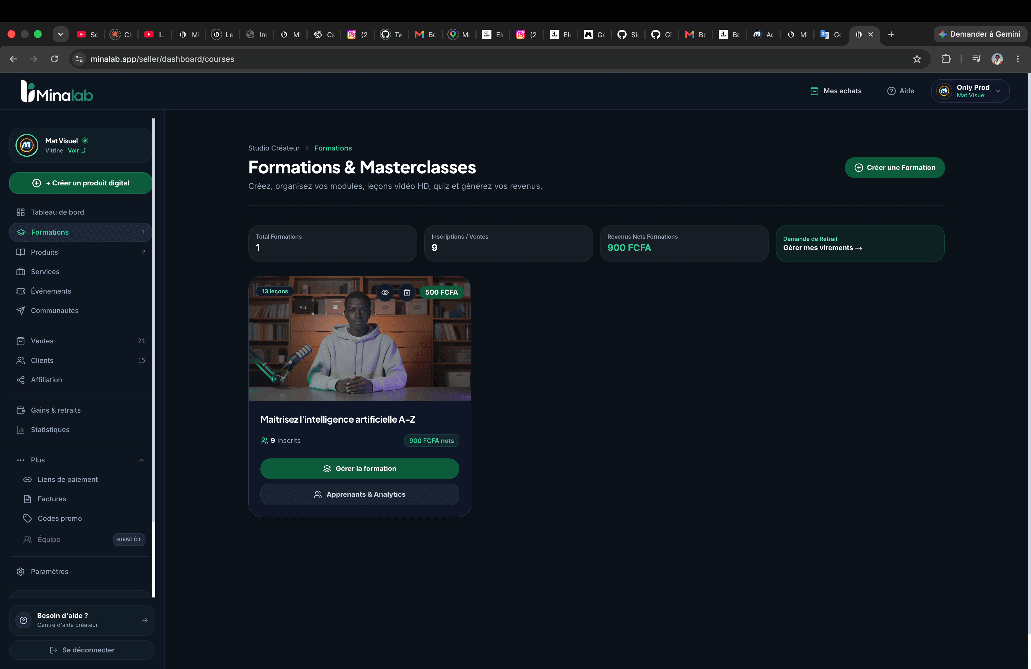Open new browser tab
The width and height of the screenshot is (1031, 669).
coord(891,34)
